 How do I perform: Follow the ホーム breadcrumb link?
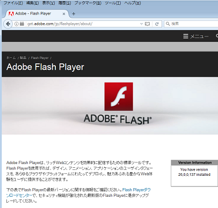11,58
